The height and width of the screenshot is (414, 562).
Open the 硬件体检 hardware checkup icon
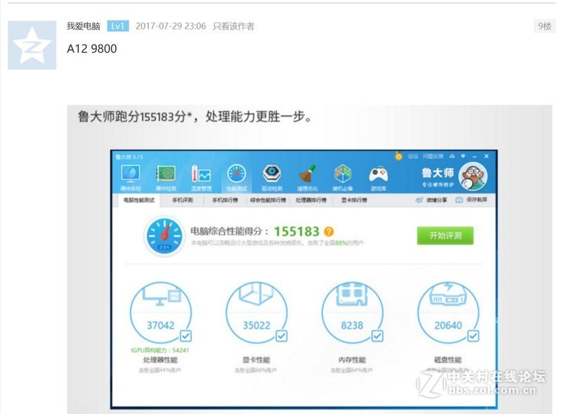point(131,177)
